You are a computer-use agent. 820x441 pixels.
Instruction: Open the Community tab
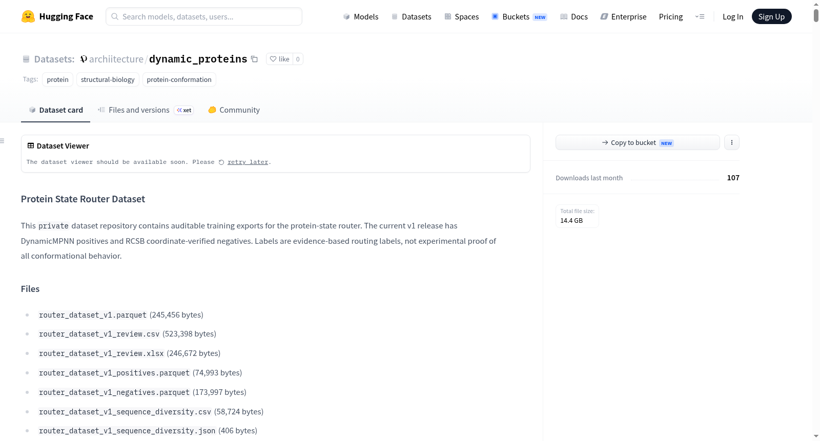(x=234, y=110)
